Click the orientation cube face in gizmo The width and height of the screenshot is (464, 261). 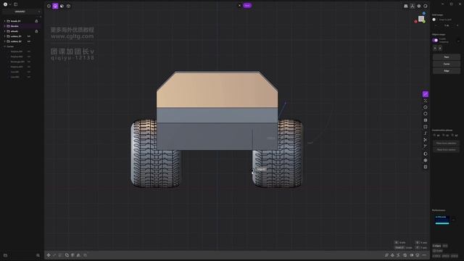point(420,19)
